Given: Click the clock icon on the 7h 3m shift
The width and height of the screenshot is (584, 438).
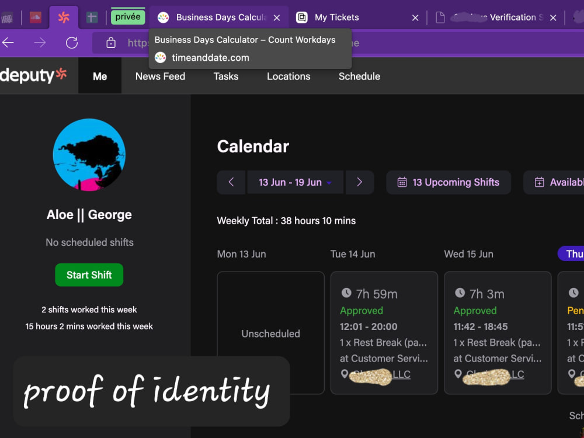Looking at the screenshot, I should pos(460,293).
